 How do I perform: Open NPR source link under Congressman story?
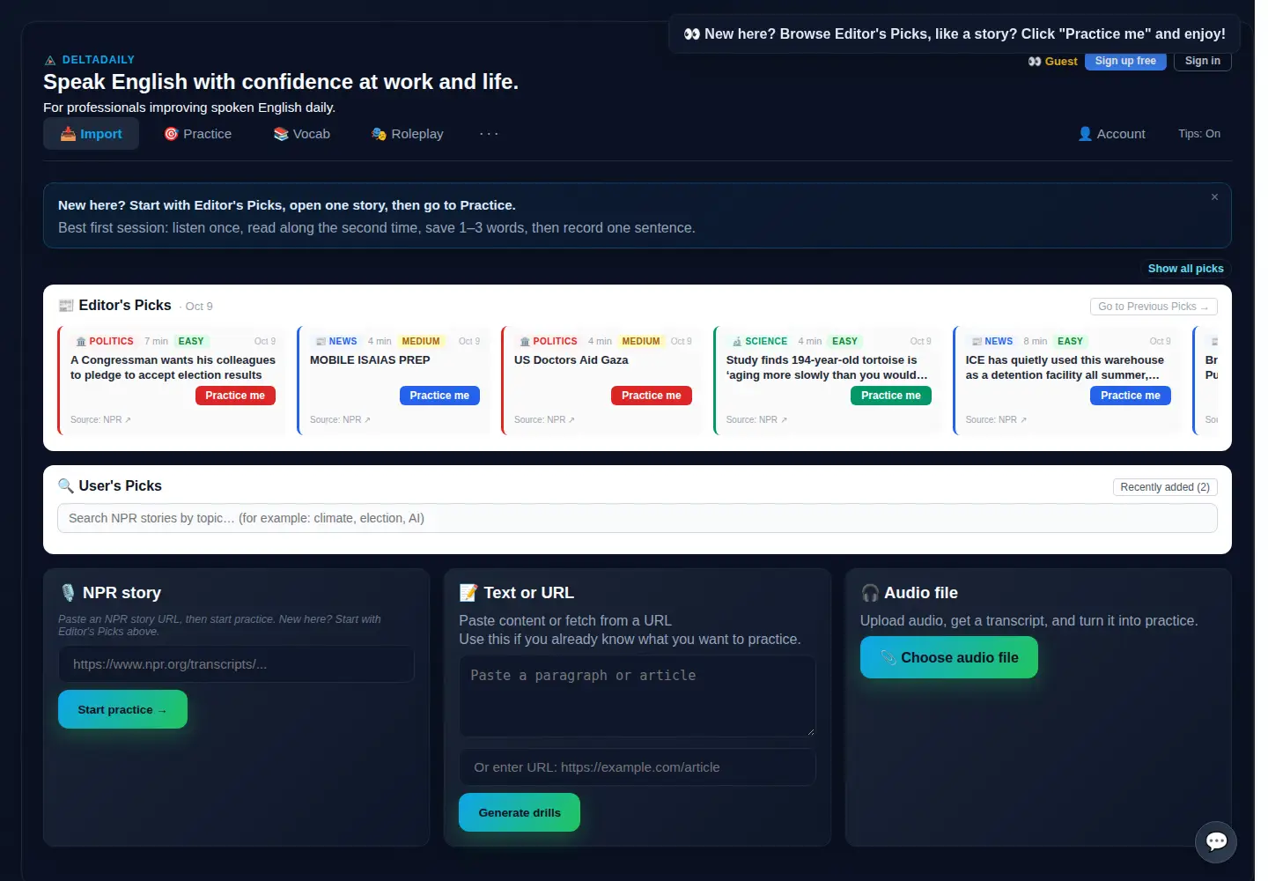coord(100,420)
